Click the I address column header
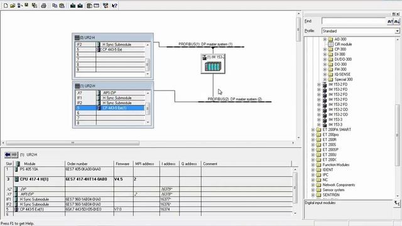The image size is (402, 226). point(170,164)
